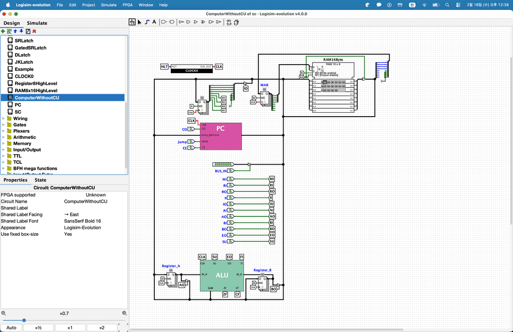The width and height of the screenshot is (513, 332).
Task: Toggle the Jump input pin
Action: 191,142
